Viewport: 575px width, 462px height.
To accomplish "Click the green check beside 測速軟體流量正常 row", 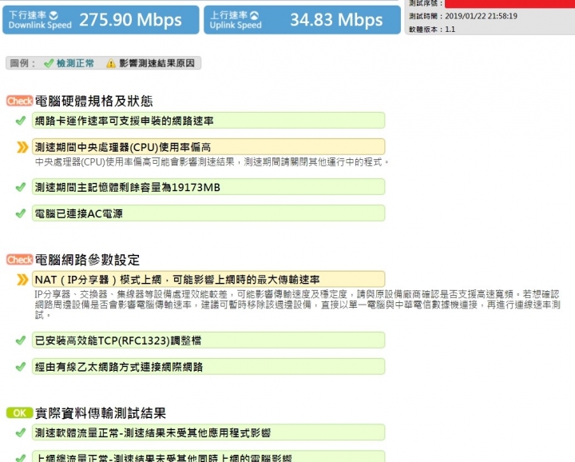I will (21, 432).
